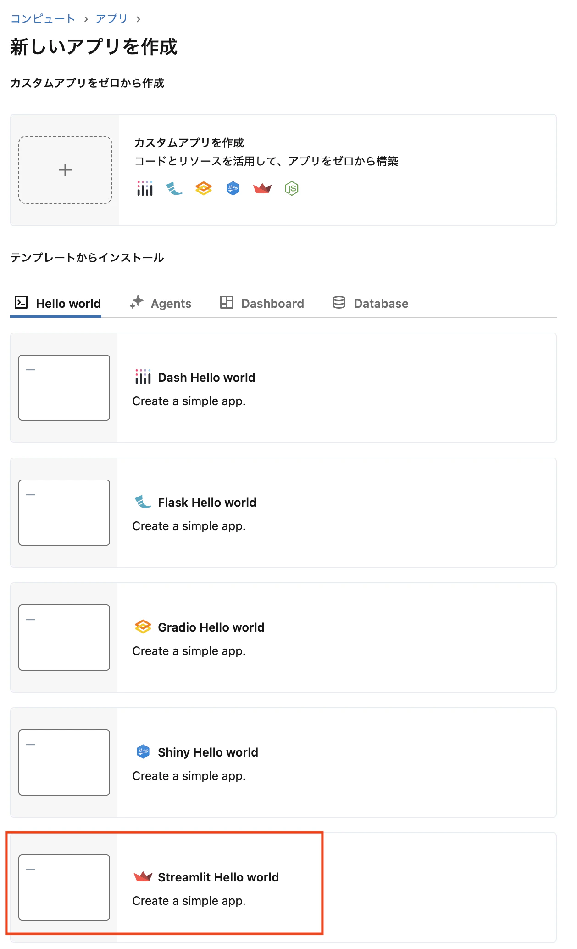Click the Dash Hello world preview thumbnail
The width and height of the screenshot is (577, 949).
click(64, 387)
